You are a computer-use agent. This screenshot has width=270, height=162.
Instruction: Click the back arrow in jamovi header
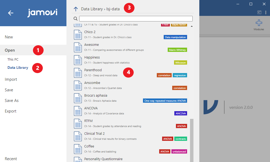(x=11, y=13)
